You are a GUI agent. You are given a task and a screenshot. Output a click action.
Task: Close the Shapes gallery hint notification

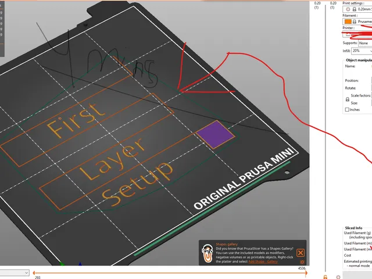[x=301, y=253]
